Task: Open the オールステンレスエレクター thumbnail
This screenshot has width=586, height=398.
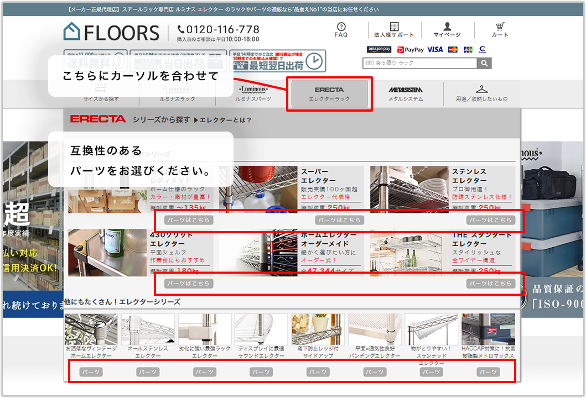Action: coord(148,329)
